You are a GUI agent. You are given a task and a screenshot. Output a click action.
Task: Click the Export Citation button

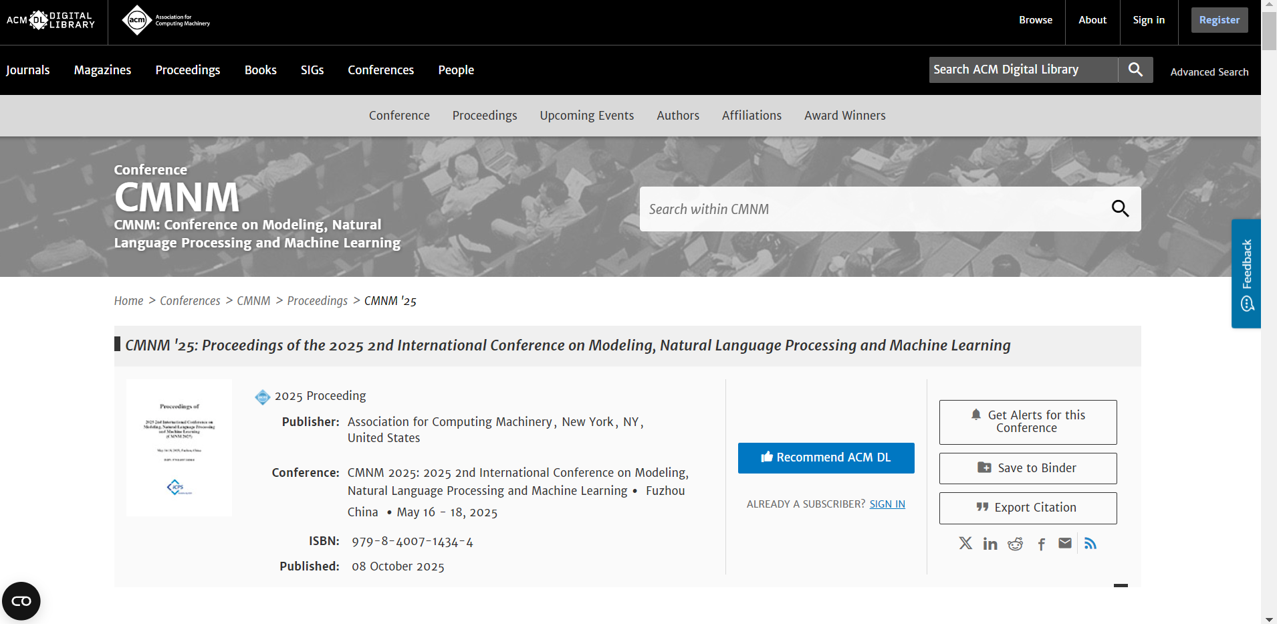[1028, 508]
